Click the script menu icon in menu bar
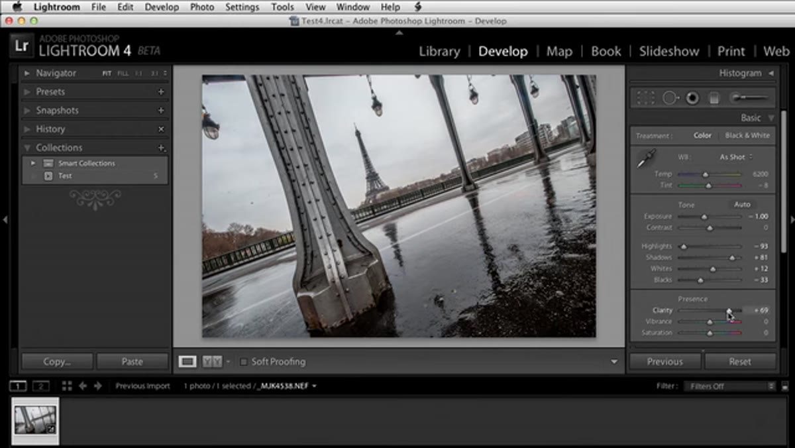This screenshot has height=448, width=795. click(417, 7)
